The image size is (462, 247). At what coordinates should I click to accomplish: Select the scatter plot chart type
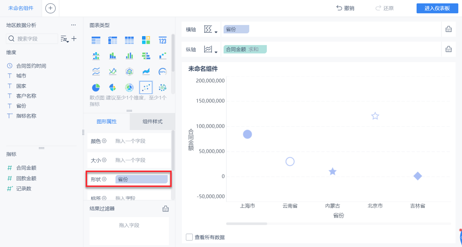[146, 87]
